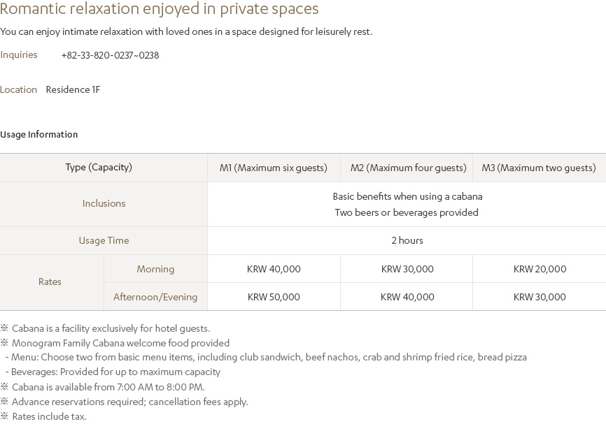Click the M3 morning rate KRW 20,000
606x424 pixels.
tap(540, 269)
